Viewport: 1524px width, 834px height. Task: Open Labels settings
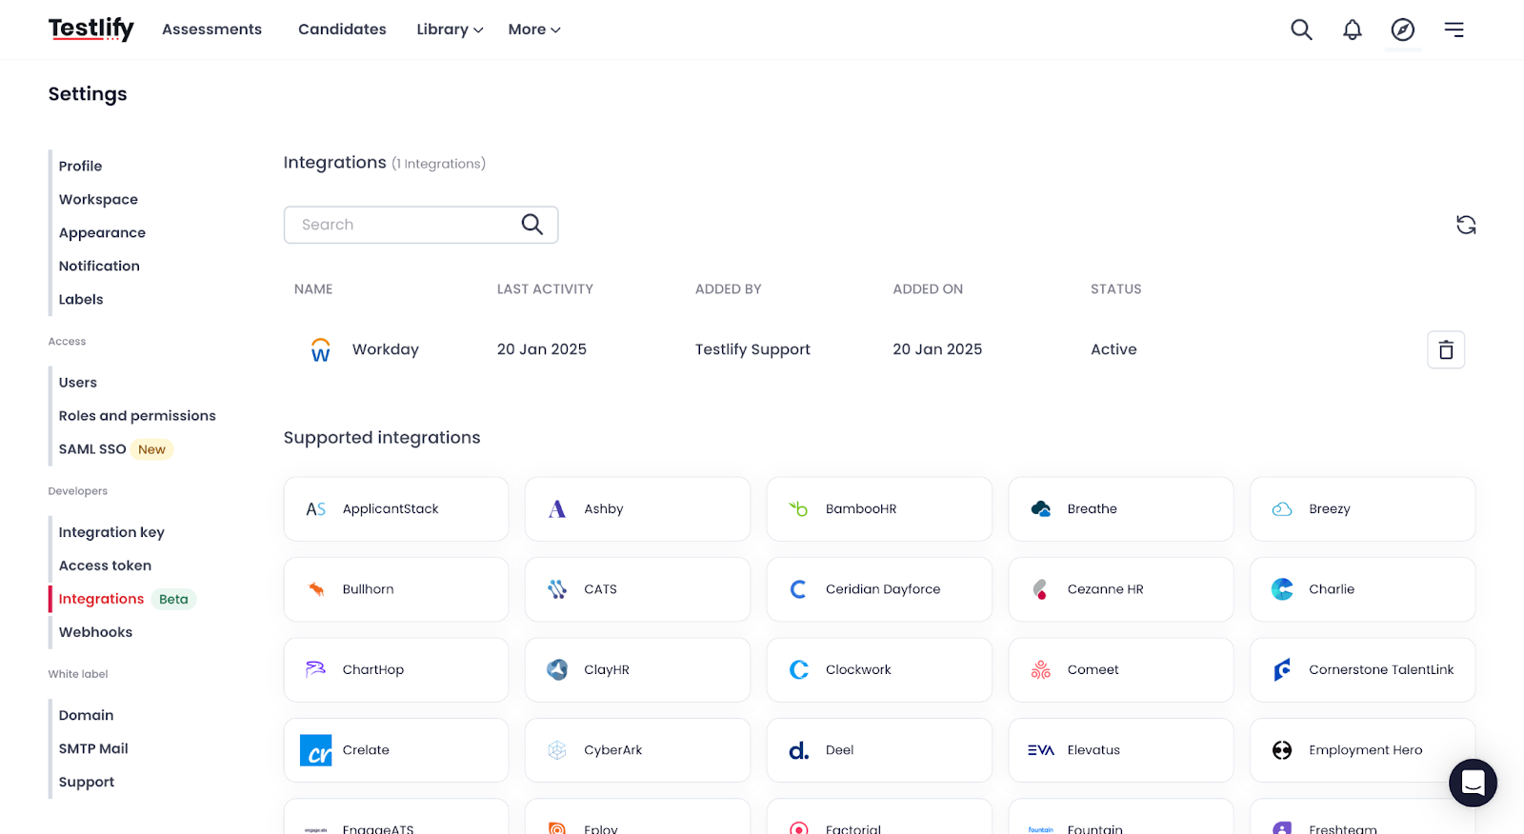(81, 299)
